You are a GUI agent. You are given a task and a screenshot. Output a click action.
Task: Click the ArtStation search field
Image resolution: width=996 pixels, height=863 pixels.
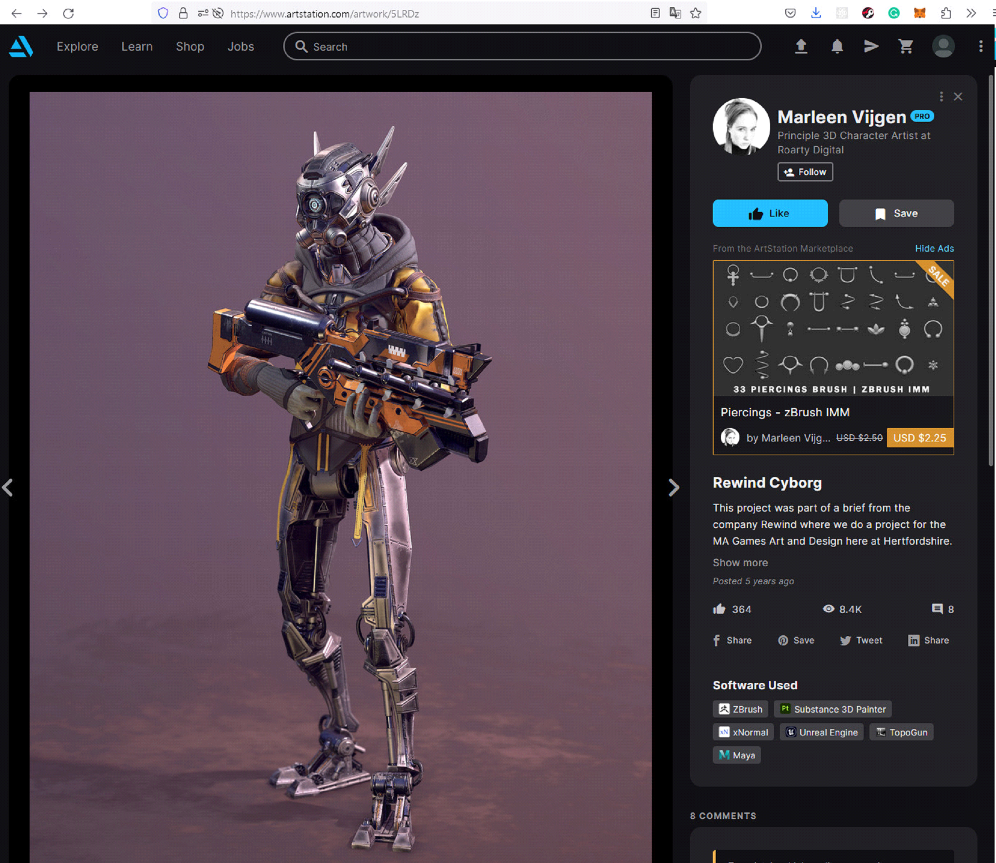[522, 47]
